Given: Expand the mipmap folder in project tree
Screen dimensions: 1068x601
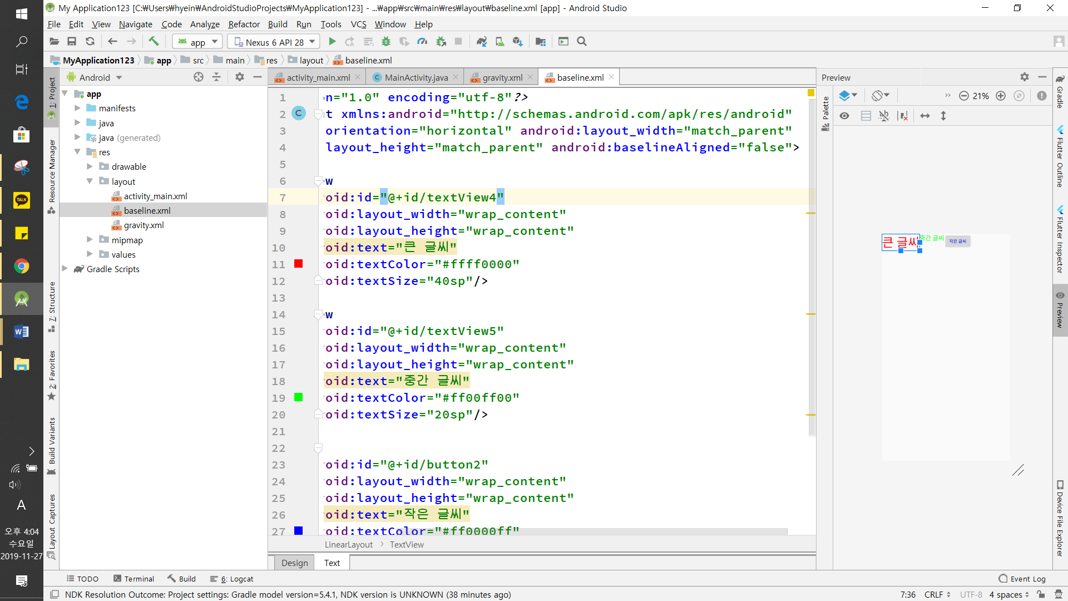Looking at the screenshot, I should pyautogui.click(x=90, y=240).
